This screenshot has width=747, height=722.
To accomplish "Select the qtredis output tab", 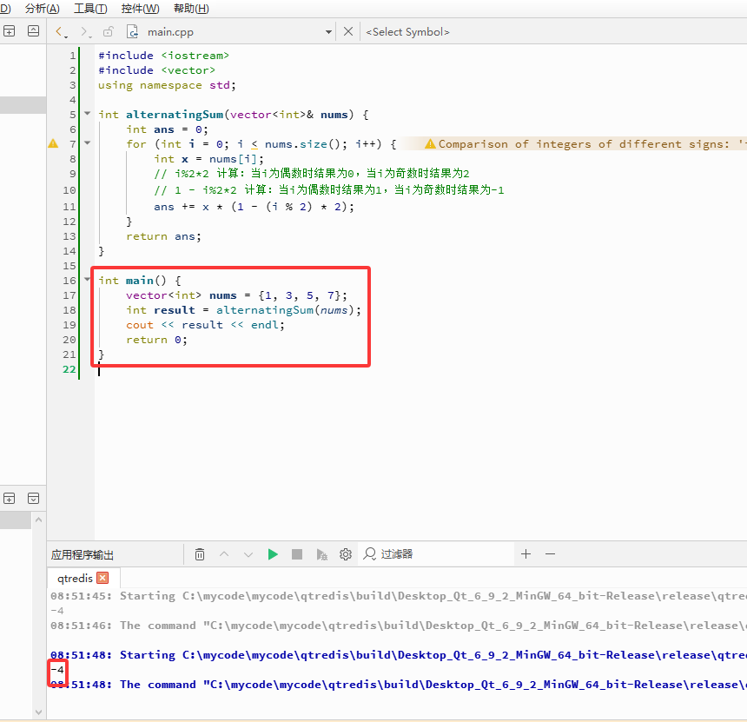I will click(75, 578).
